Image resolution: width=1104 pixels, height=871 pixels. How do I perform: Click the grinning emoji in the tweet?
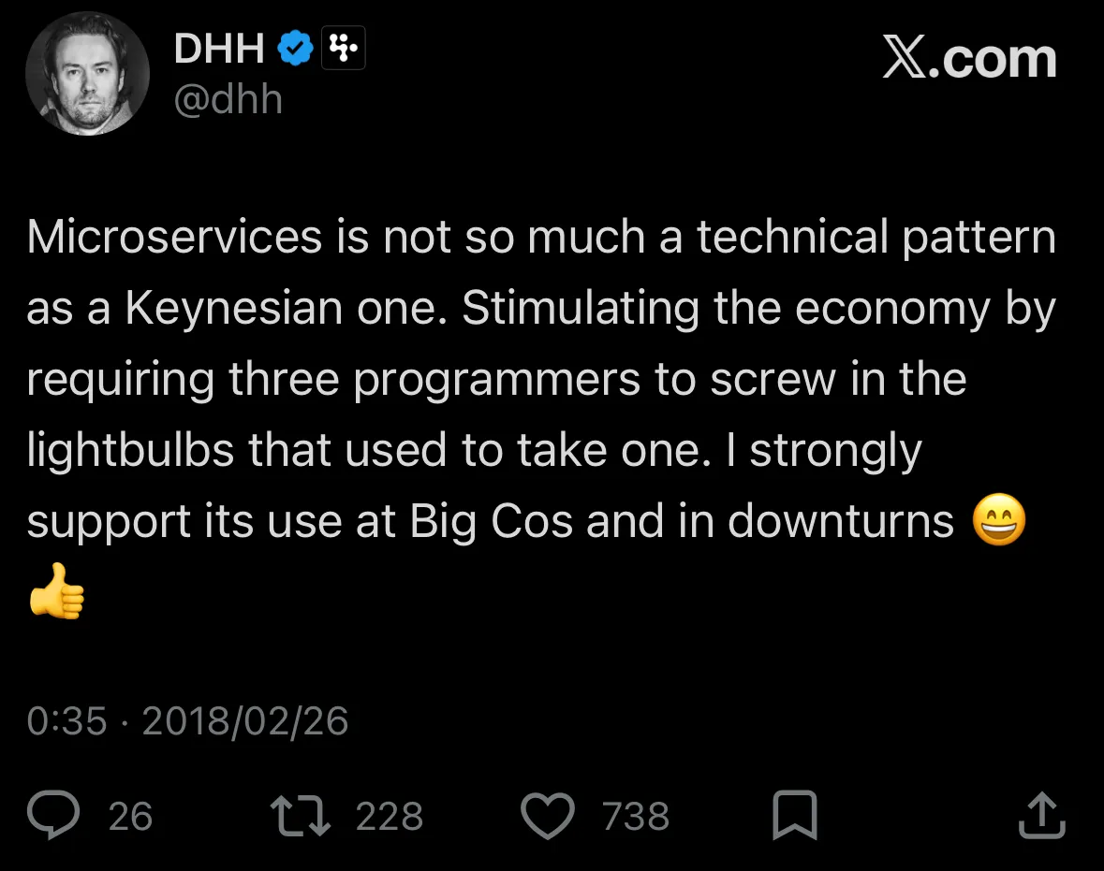point(998,520)
